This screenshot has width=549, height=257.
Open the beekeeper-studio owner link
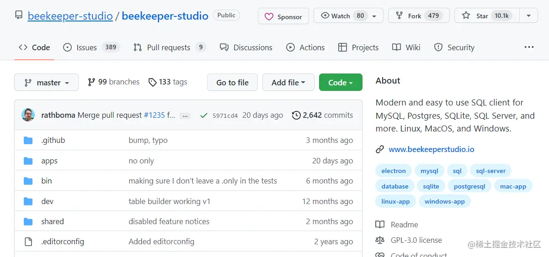pyautogui.click(x=70, y=16)
